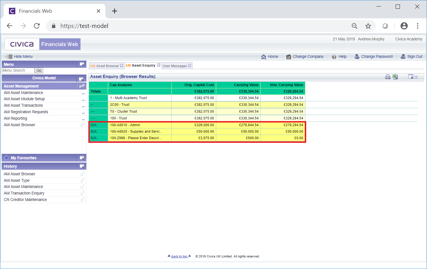Open Change Company option
Screen dimensions: 427x269
tap(305, 56)
